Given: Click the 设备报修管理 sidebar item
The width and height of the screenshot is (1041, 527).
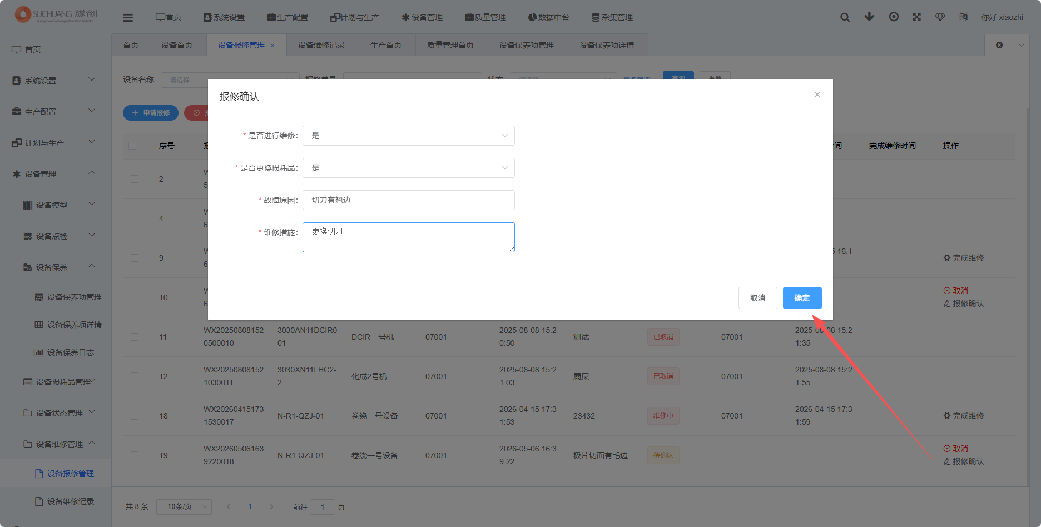Looking at the screenshot, I should coord(56,474).
